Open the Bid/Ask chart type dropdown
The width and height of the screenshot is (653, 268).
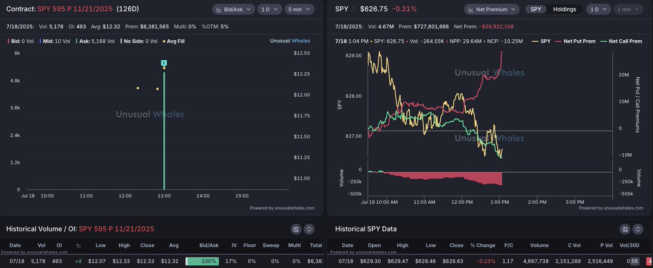coord(232,9)
